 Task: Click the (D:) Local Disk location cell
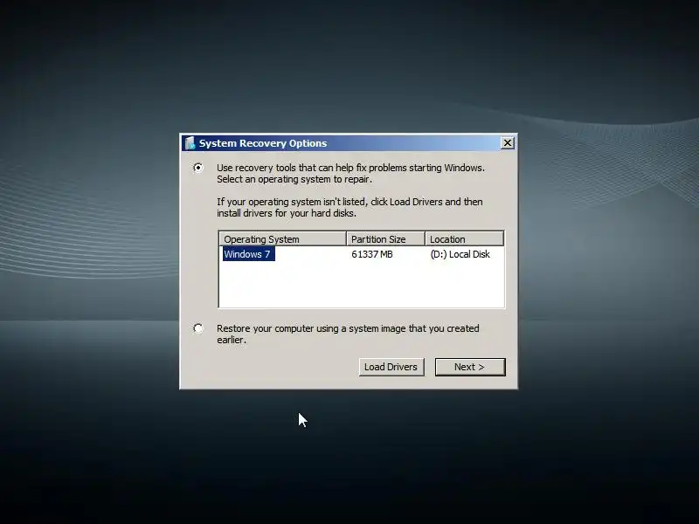tap(460, 254)
